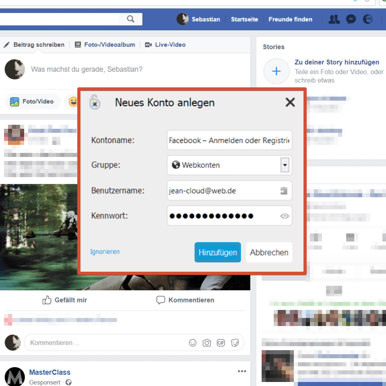
Task: Click the Webkonten group combo box
Action: click(x=229, y=165)
